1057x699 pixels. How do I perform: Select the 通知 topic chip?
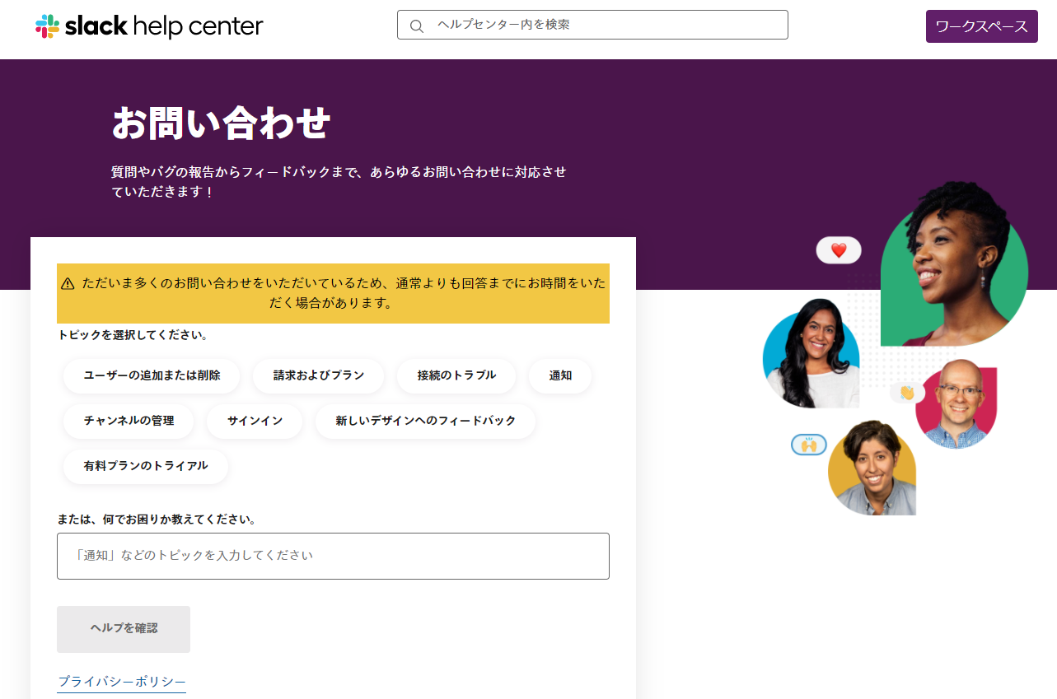coord(560,375)
